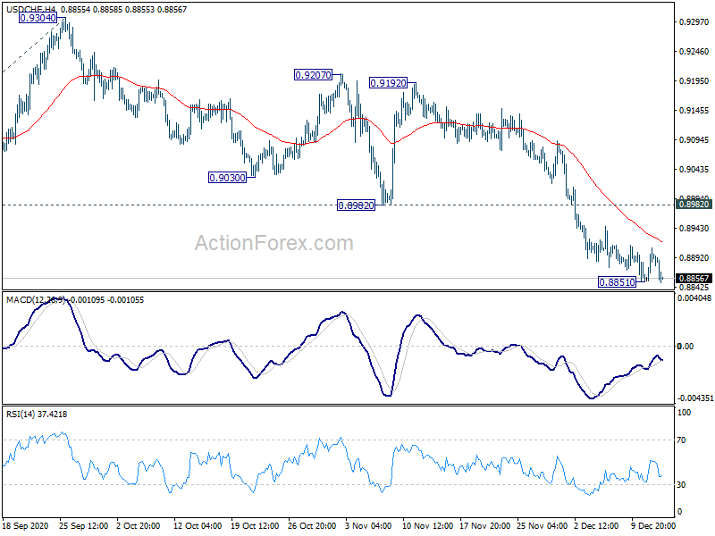The height and width of the screenshot is (536, 715).
Task: Click the MACD 0.00 zero scale value
Action: 686,347
